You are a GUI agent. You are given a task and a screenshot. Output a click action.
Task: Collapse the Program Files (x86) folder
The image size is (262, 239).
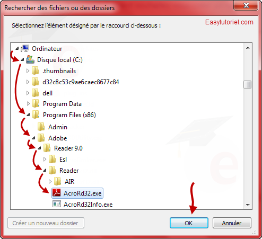pos(28,115)
